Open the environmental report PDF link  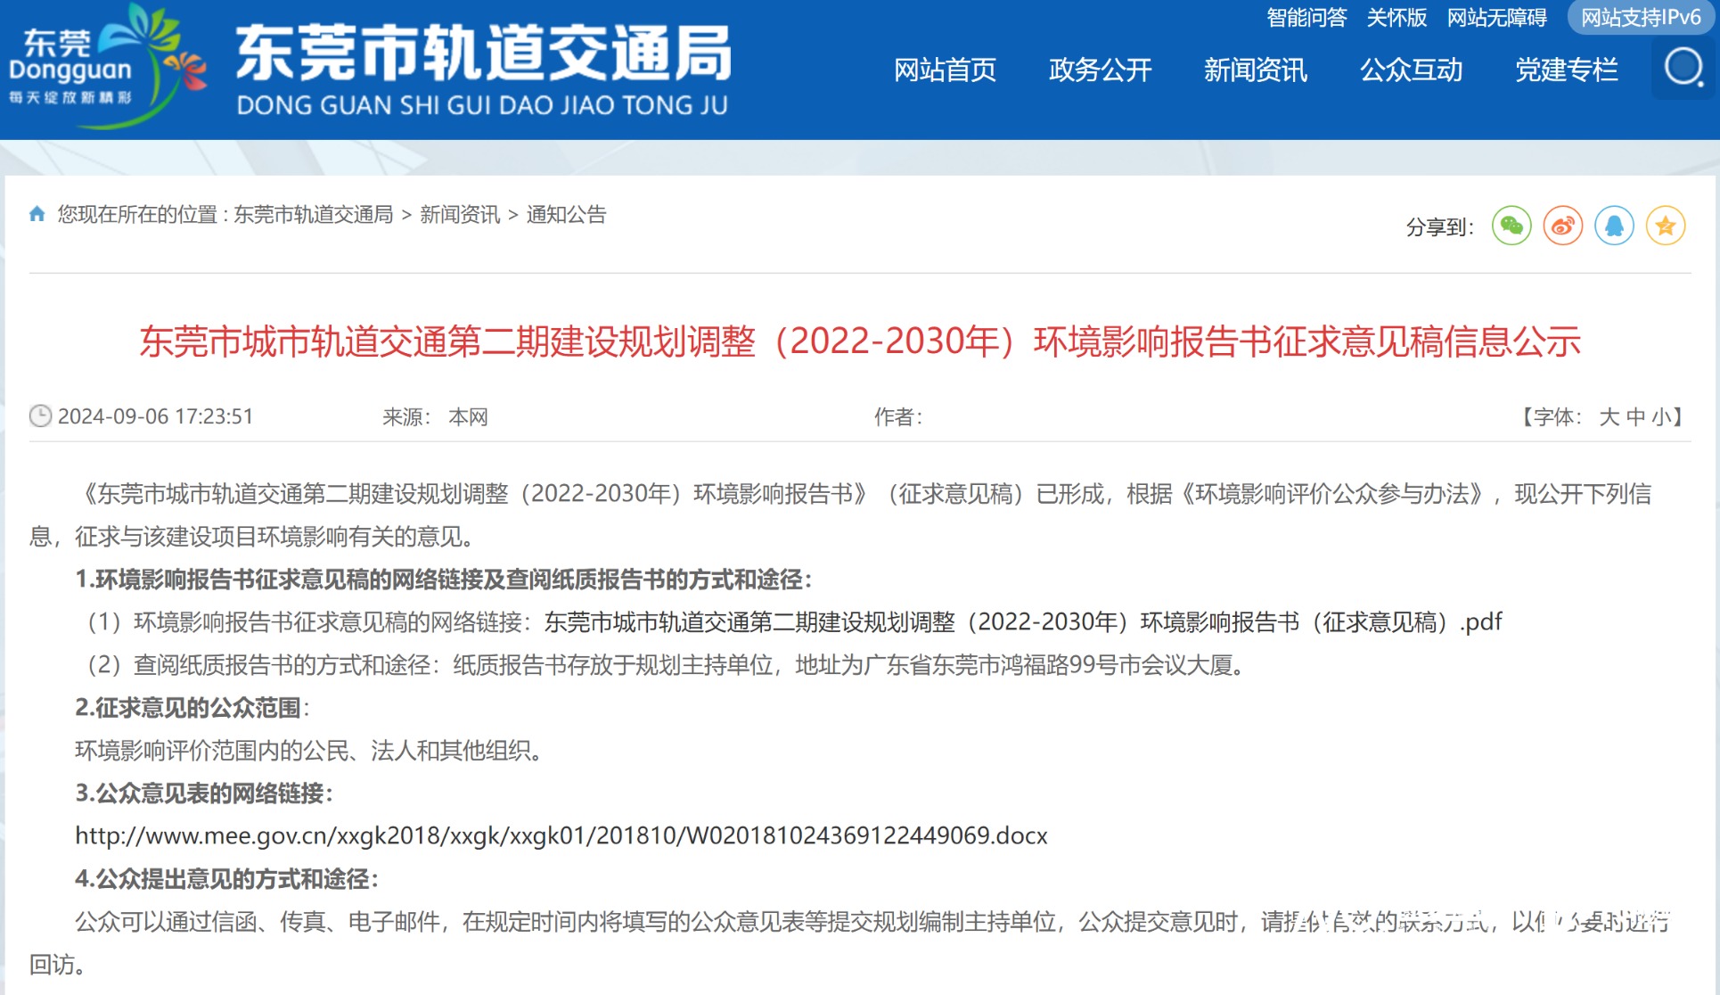(1022, 621)
